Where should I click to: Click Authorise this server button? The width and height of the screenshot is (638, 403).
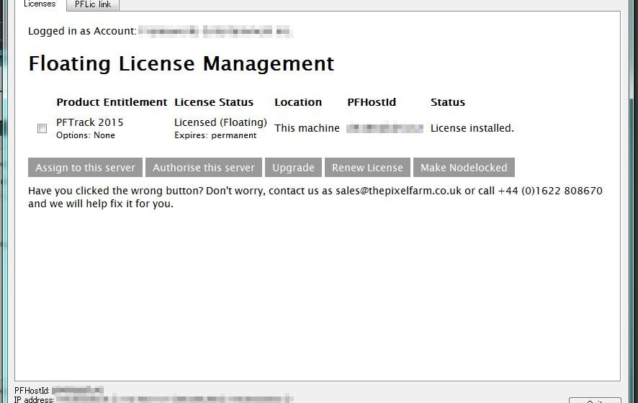coord(204,168)
